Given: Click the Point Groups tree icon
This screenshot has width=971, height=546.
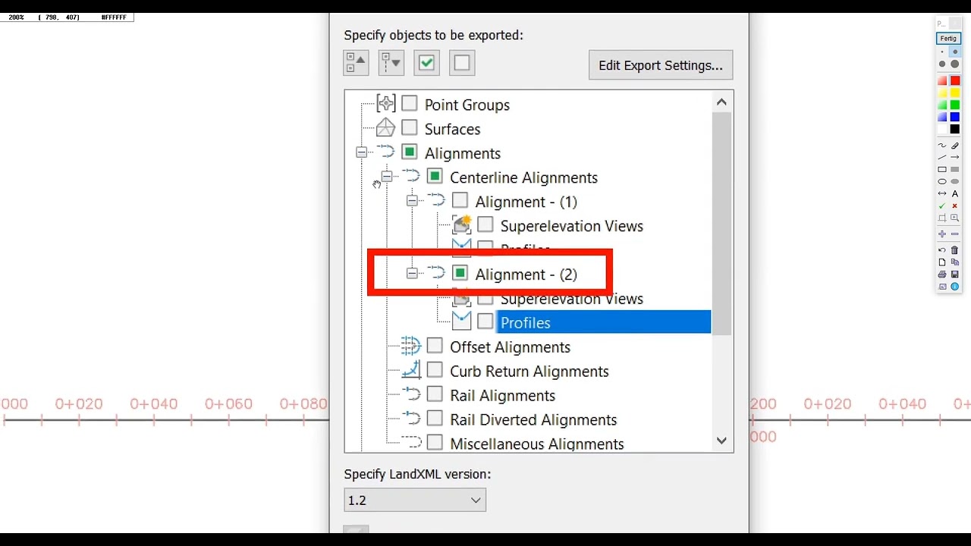Looking at the screenshot, I should [386, 104].
